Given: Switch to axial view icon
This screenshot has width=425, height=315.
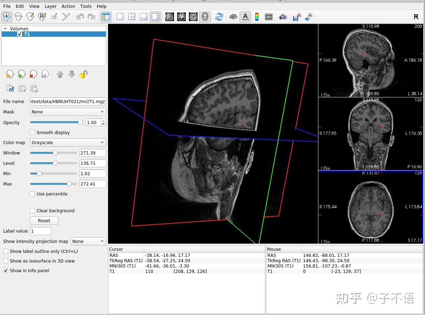Looking at the screenshot, I should point(193,17).
